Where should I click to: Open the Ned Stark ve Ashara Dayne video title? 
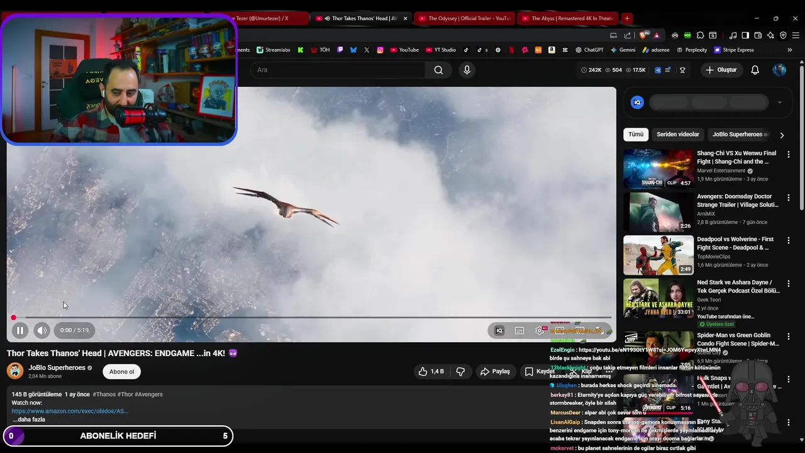click(x=738, y=286)
